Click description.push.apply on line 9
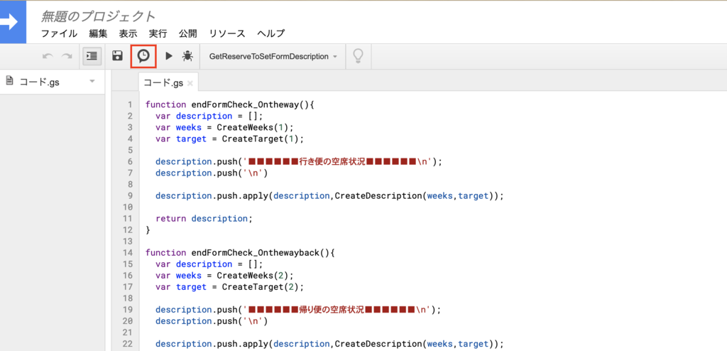727x351 pixels. 212,196
